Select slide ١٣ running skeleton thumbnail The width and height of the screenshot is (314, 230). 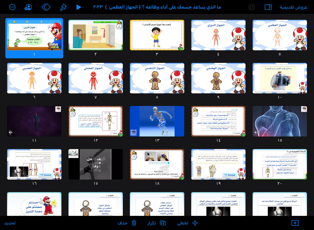(157, 121)
